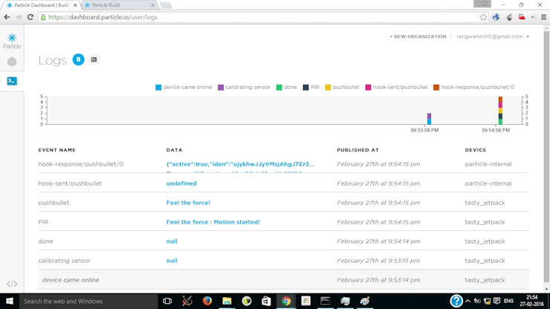Click 'Feel the force : Motion started!' data

(x=213, y=222)
